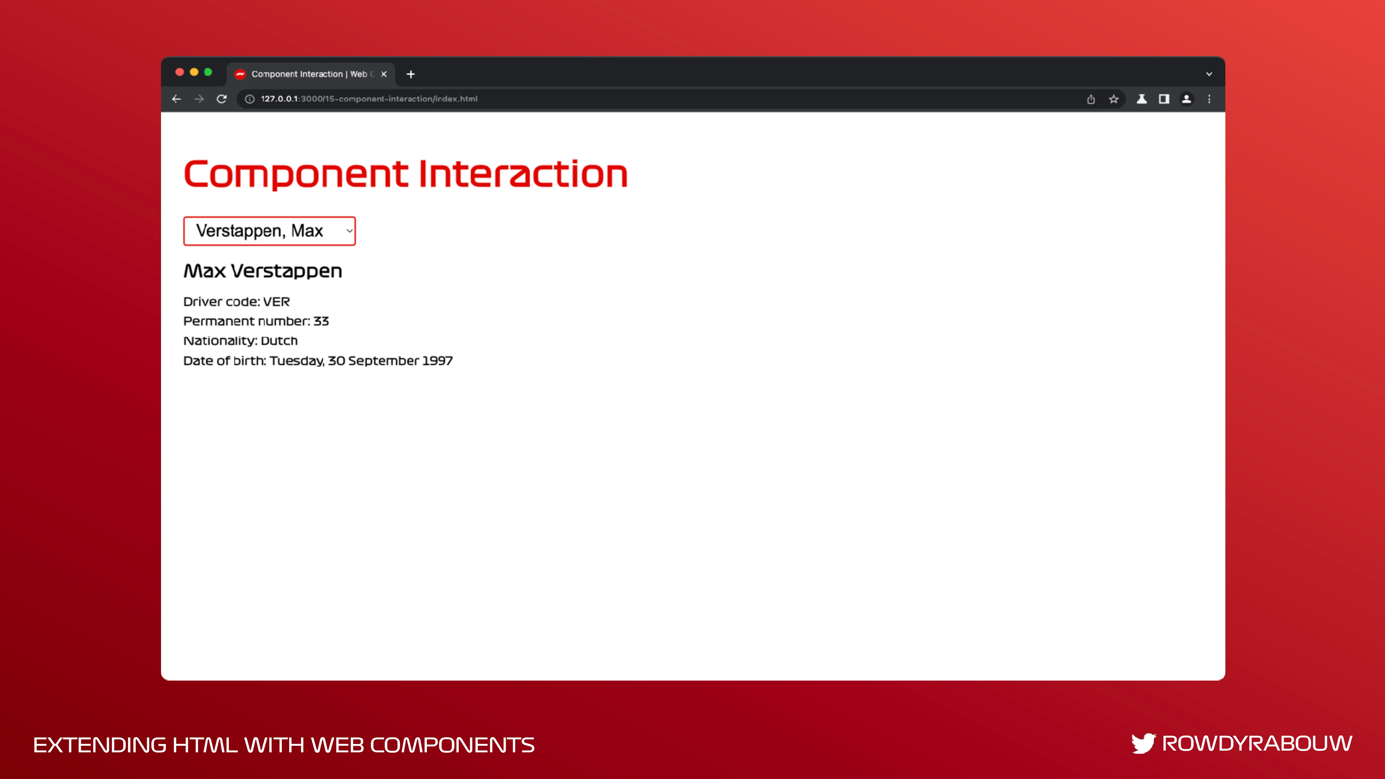Screen dimensions: 1385x779
Task: Expand the tab search chevron
Action: pos(1209,74)
